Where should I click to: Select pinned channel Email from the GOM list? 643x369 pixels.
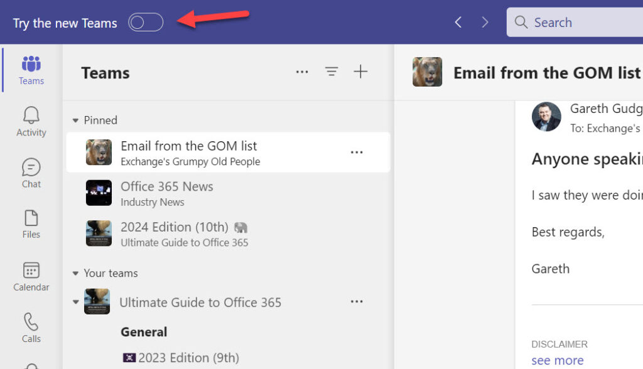[x=228, y=152]
